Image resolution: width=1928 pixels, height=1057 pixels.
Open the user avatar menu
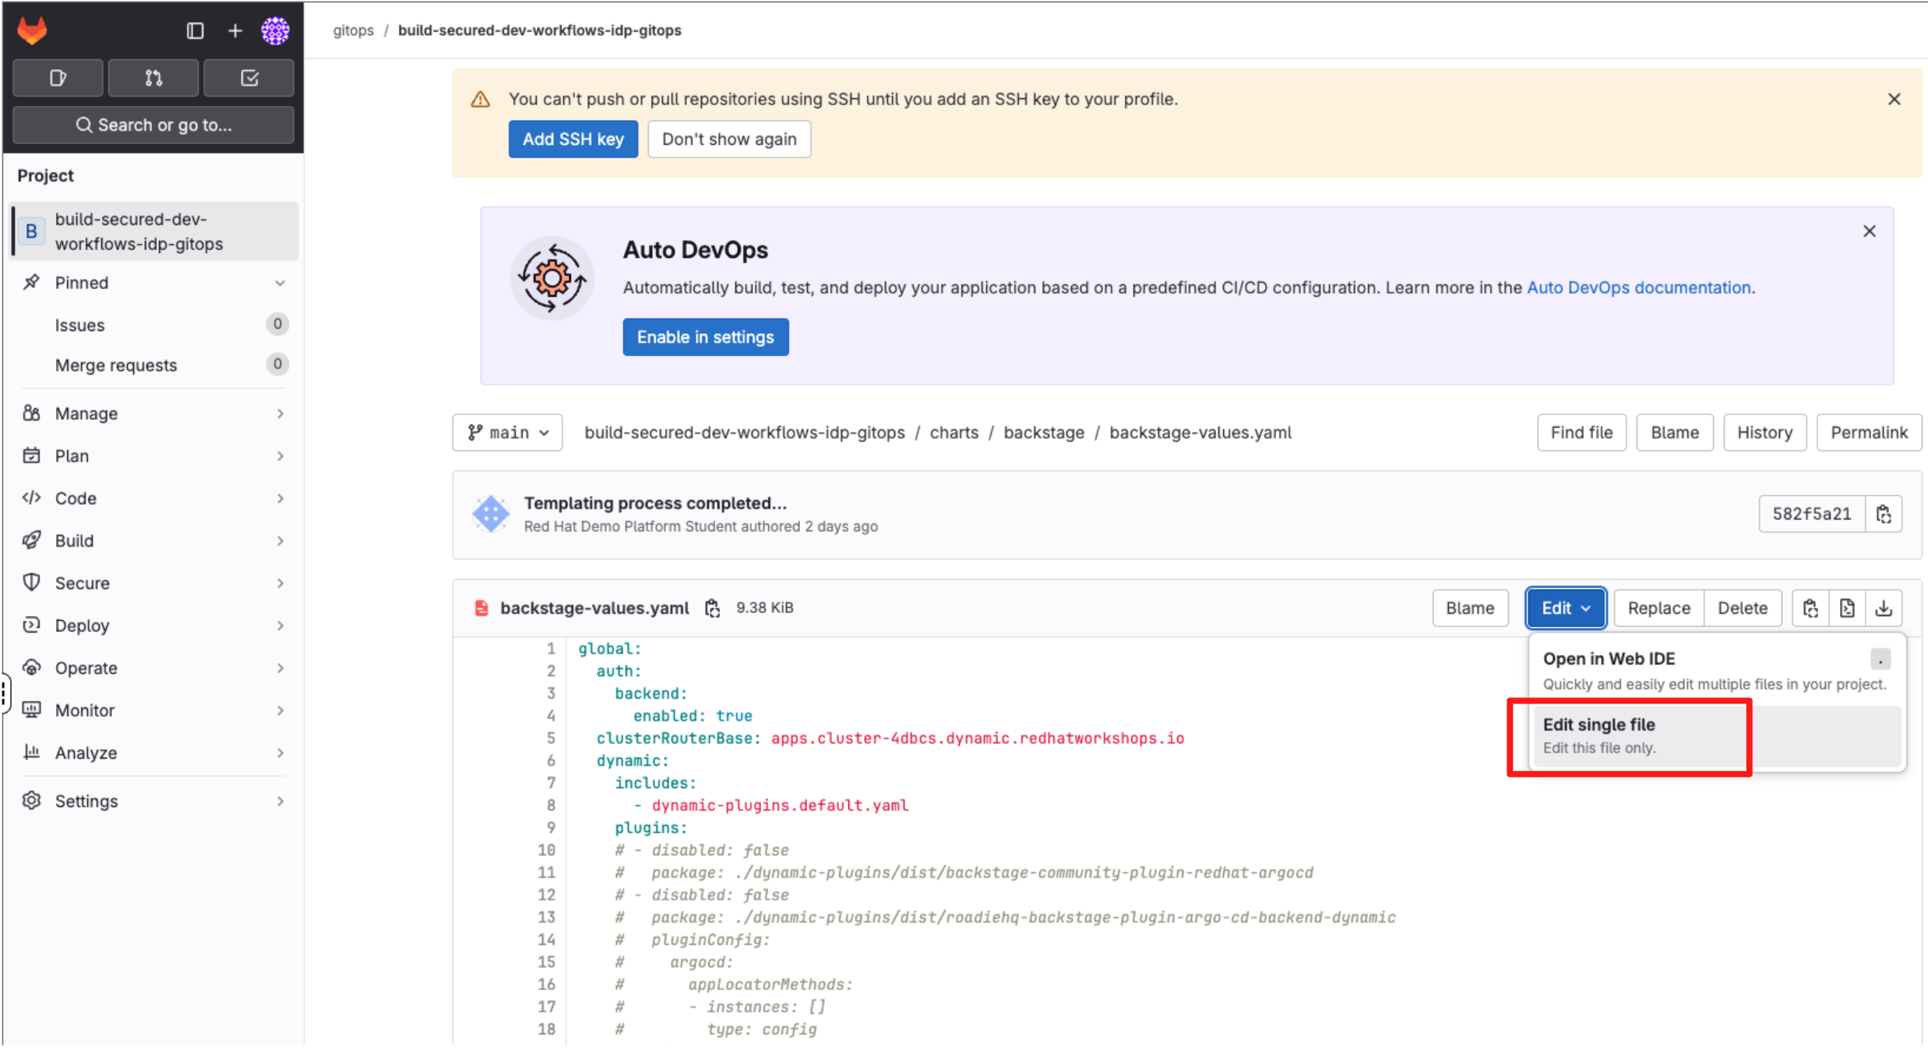[275, 30]
